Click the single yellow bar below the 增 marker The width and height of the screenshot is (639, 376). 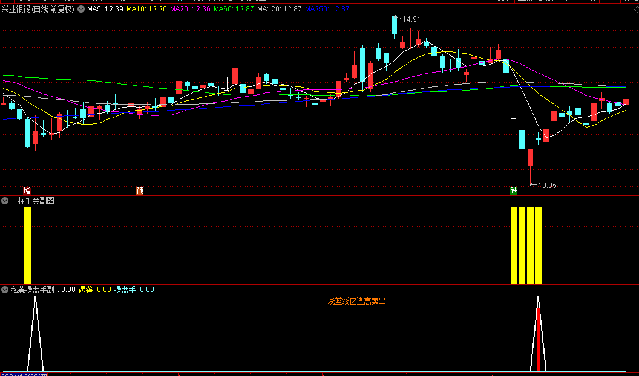[27, 245]
